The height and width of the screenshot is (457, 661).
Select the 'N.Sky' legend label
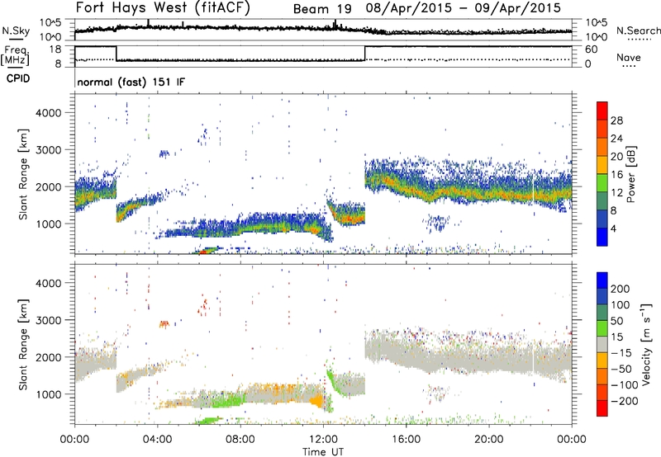click(16, 31)
